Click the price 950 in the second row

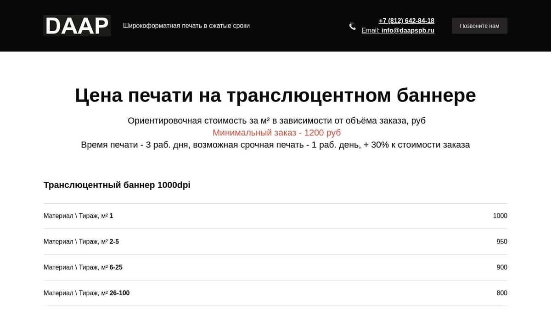(x=501, y=241)
